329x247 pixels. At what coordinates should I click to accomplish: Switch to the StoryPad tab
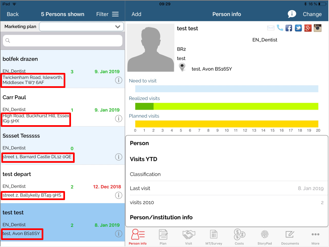[264, 237]
